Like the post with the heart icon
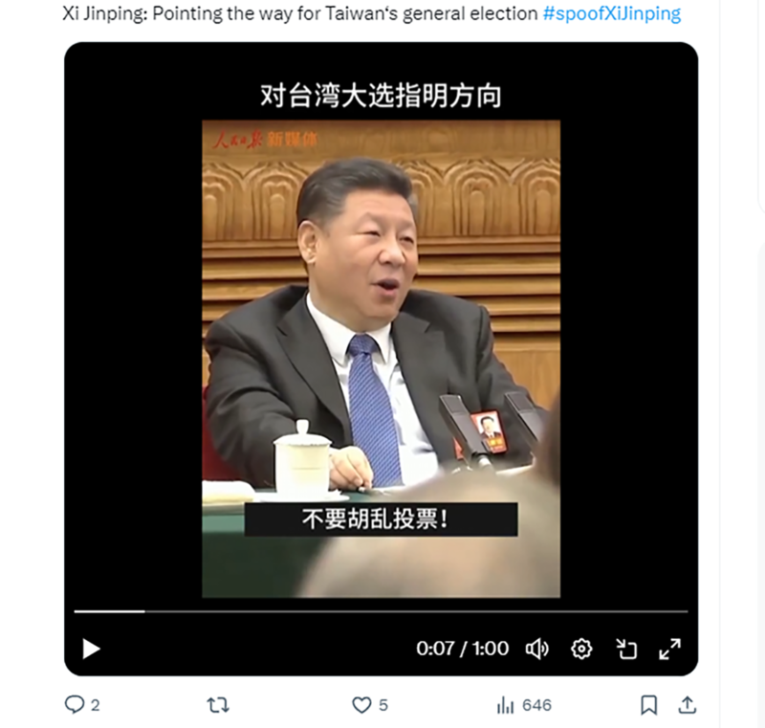Screen dimensions: 765x728 361,705
